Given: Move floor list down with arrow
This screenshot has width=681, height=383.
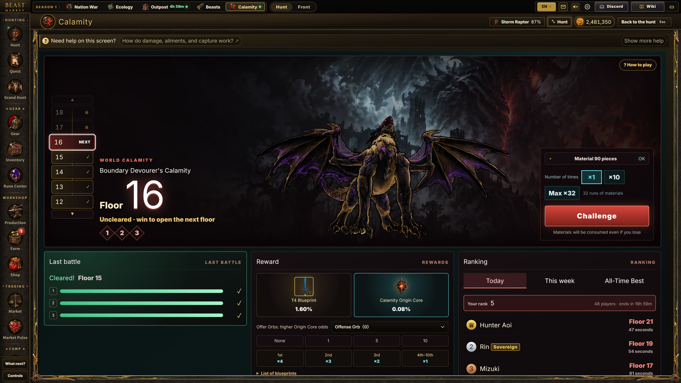Looking at the screenshot, I should click(x=72, y=214).
